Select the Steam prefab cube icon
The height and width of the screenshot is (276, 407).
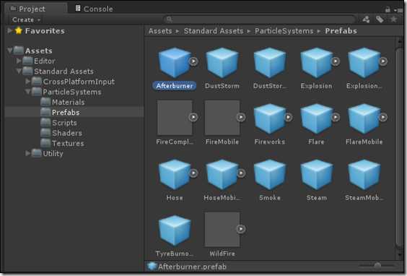[x=317, y=174]
